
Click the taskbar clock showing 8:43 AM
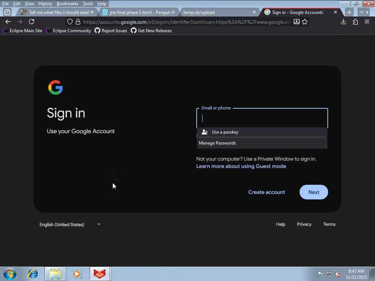pyautogui.click(x=356, y=274)
